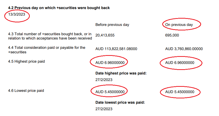Select the 695,000 securities value
The width and height of the screenshot is (219, 116).
coord(172,35)
